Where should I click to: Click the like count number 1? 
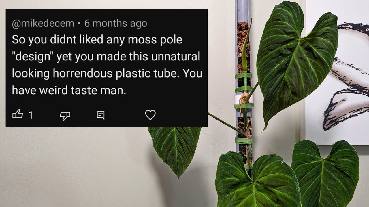(31, 115)
